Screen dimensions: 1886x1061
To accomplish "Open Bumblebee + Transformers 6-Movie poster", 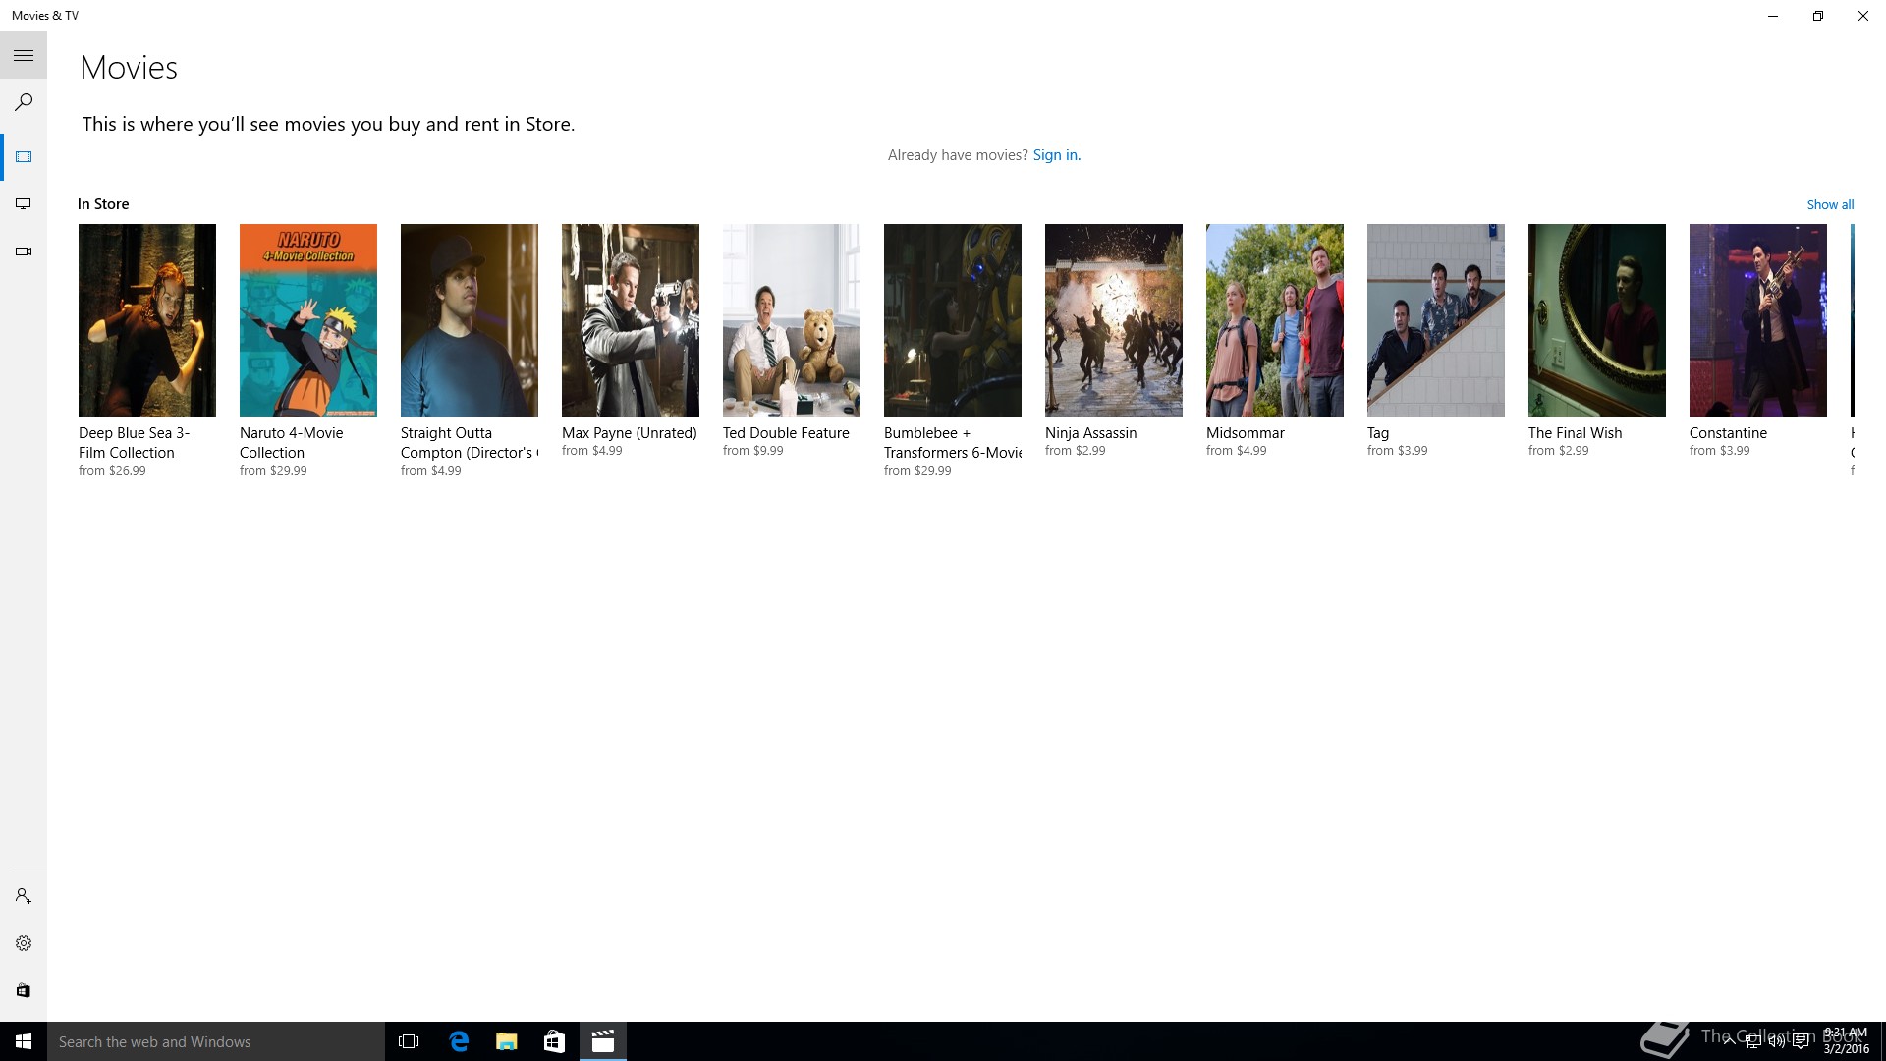I will click(x=953, y=320).
